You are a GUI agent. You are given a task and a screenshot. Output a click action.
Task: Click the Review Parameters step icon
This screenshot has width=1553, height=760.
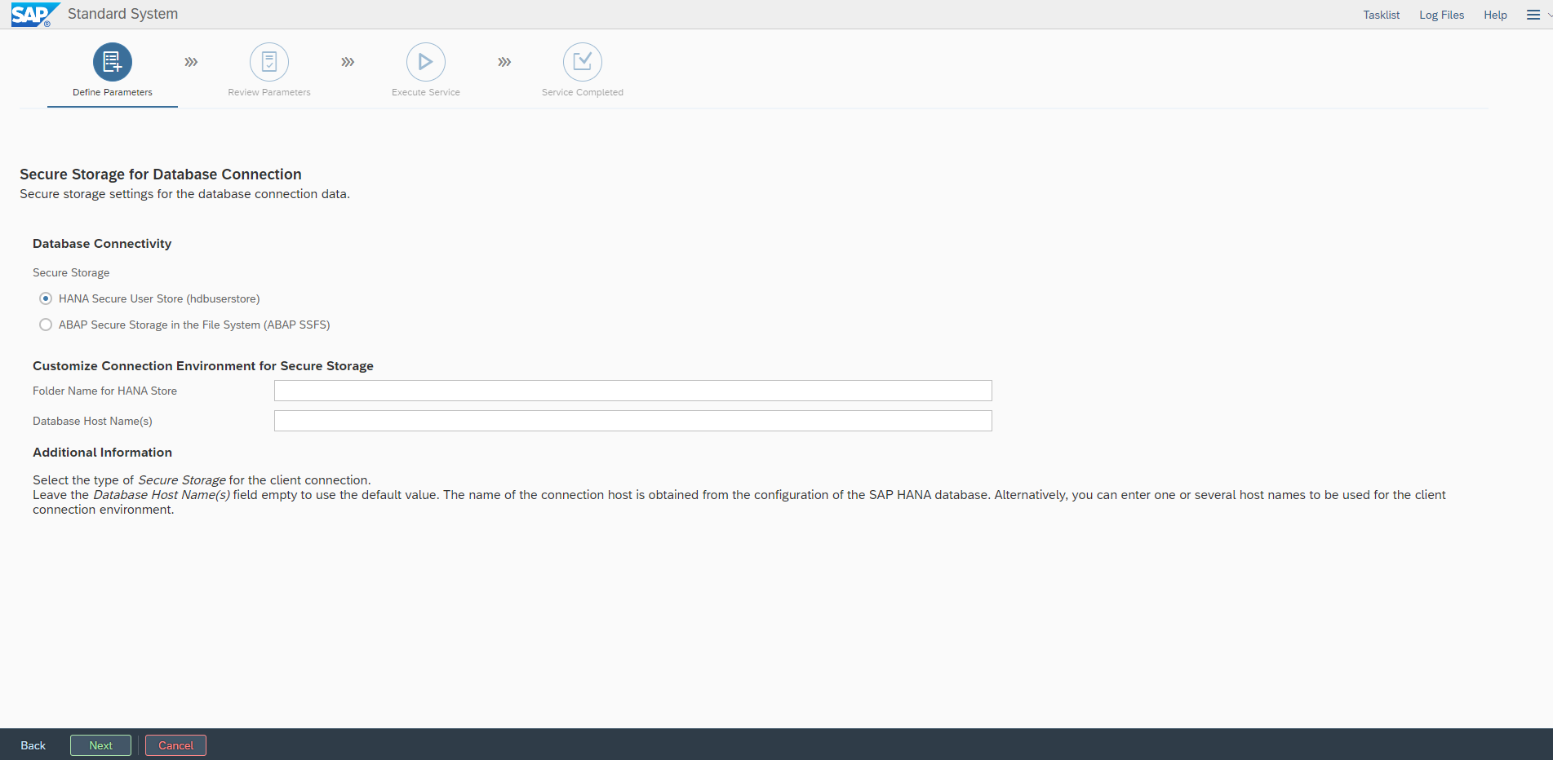click(269, 62)
